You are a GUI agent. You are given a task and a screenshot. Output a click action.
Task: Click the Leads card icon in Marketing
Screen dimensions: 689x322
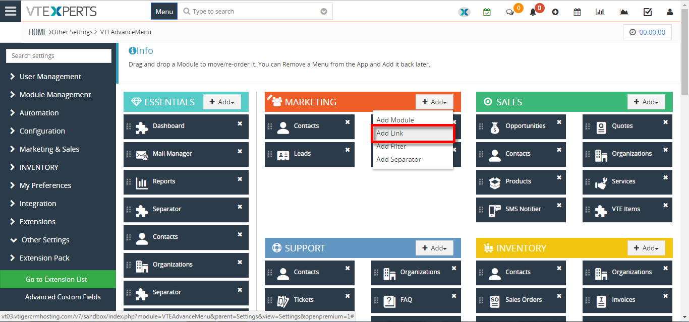[283, 155]
